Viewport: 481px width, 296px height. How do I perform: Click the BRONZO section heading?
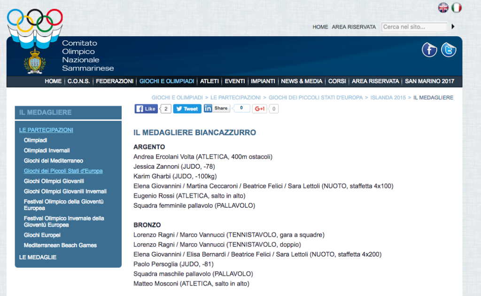tap(147, 225)
